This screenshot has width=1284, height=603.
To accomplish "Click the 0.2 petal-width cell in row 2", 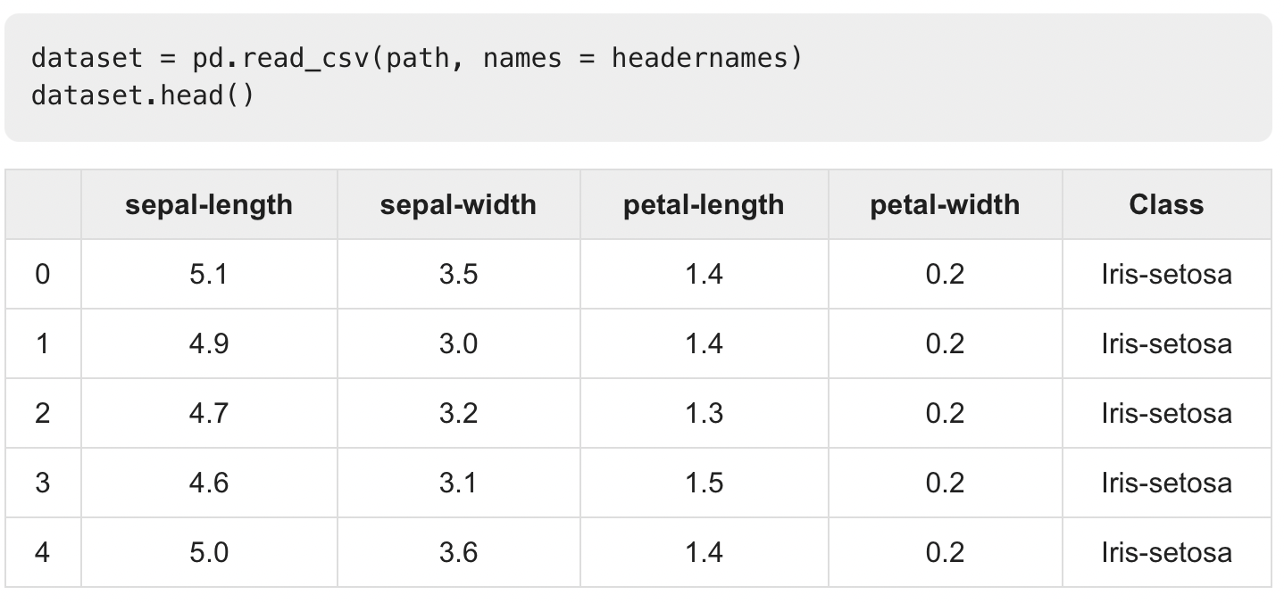I will [x=945, y=413].
